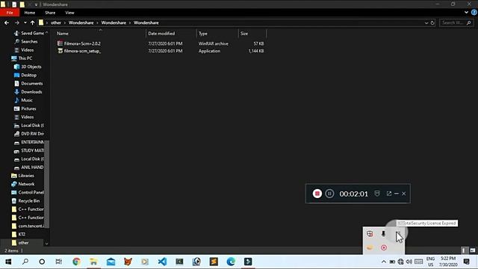Open Control Panel in navigation pane

coord(28,193)
